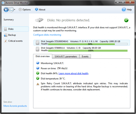Viewport: 136px width, 114px height.
Task: Click Capacity: 80.03 GB text
Action: tap(92, 48)
